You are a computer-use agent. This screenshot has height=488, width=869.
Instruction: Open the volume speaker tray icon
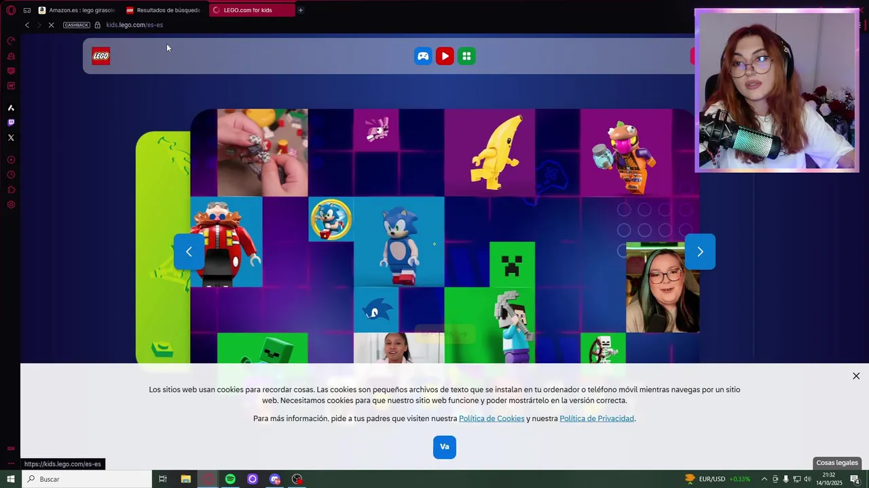[807, 479]
